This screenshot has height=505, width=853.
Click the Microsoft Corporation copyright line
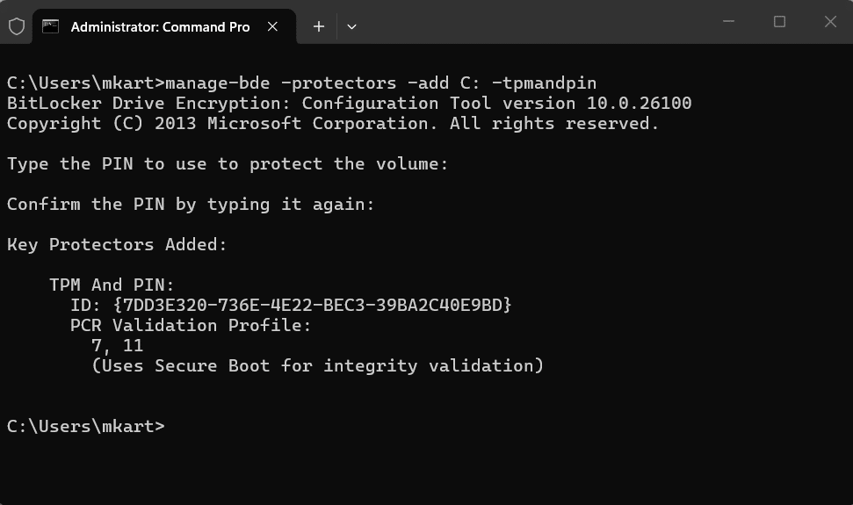click(x=333, y=124)
